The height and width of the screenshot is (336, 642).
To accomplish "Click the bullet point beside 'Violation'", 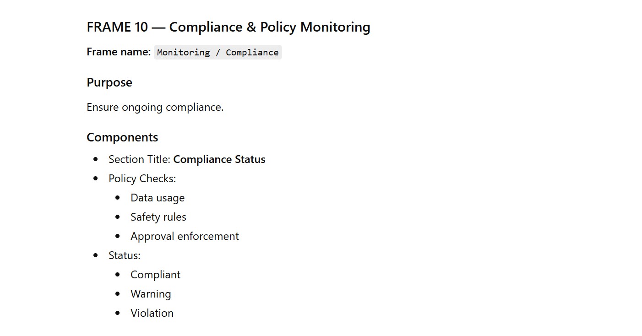I will pyautogui.click(x=118, y=313).
